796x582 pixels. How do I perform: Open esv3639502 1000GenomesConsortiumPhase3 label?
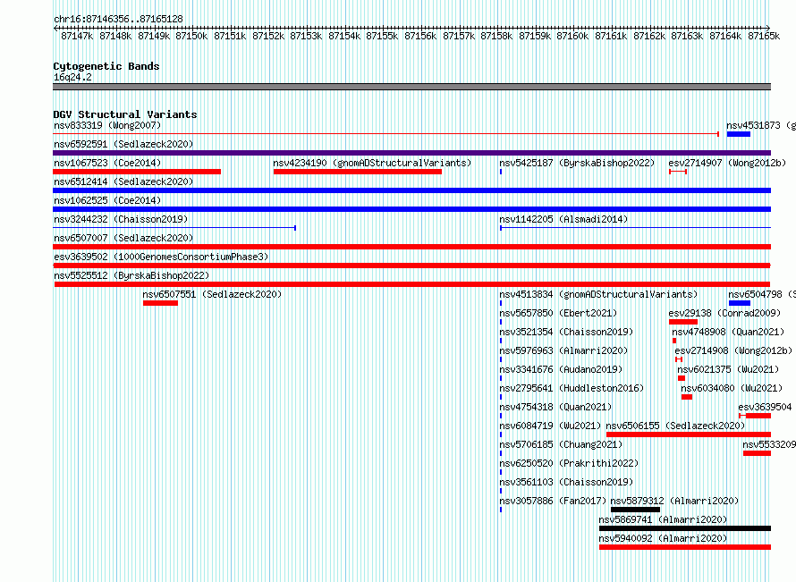pos(161,257)
